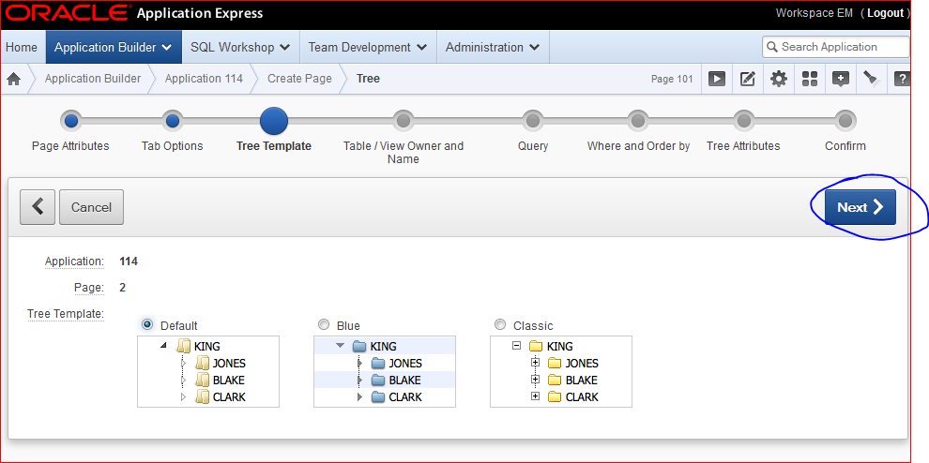The height and width of the screenshot is (463, 929).
Task: Open the four-squares application grid icon
Action: pyautogui.click(x=809, y=79)
